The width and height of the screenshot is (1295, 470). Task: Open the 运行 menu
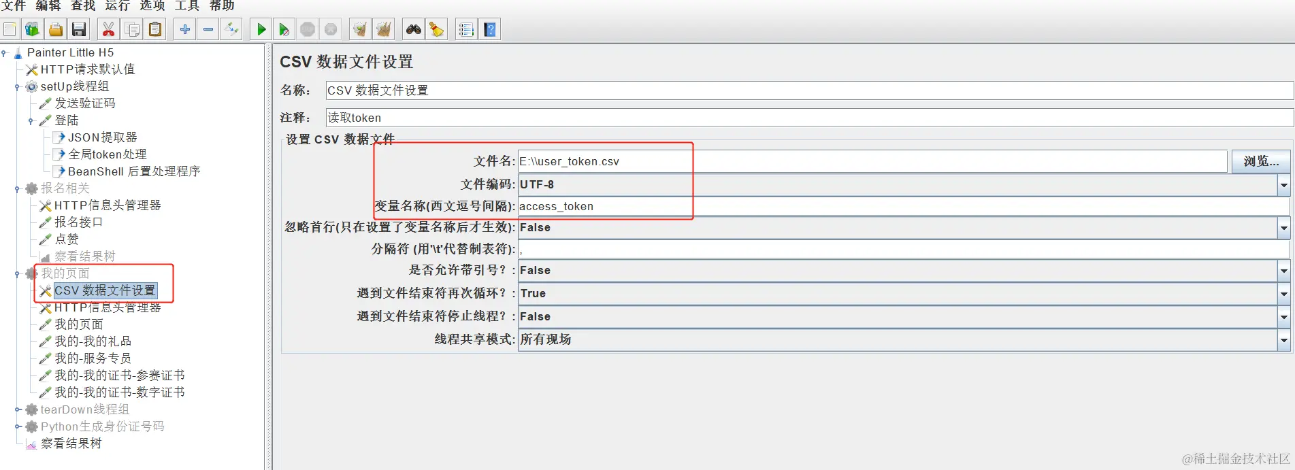coord(118,6)
